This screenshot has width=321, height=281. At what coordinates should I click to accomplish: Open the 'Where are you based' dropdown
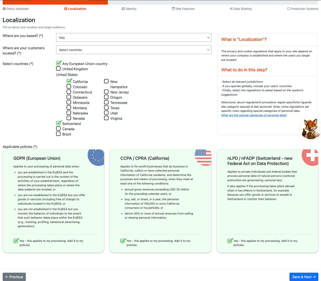click(134, 38)
